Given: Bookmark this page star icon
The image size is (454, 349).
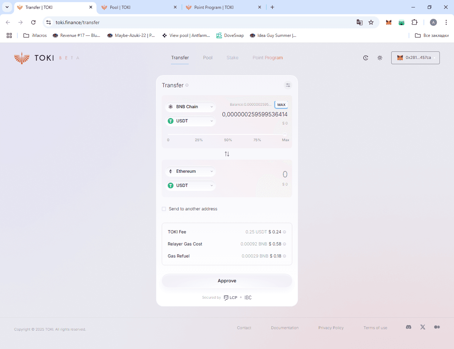Looking at the screenshot, I should click(371, 22).
